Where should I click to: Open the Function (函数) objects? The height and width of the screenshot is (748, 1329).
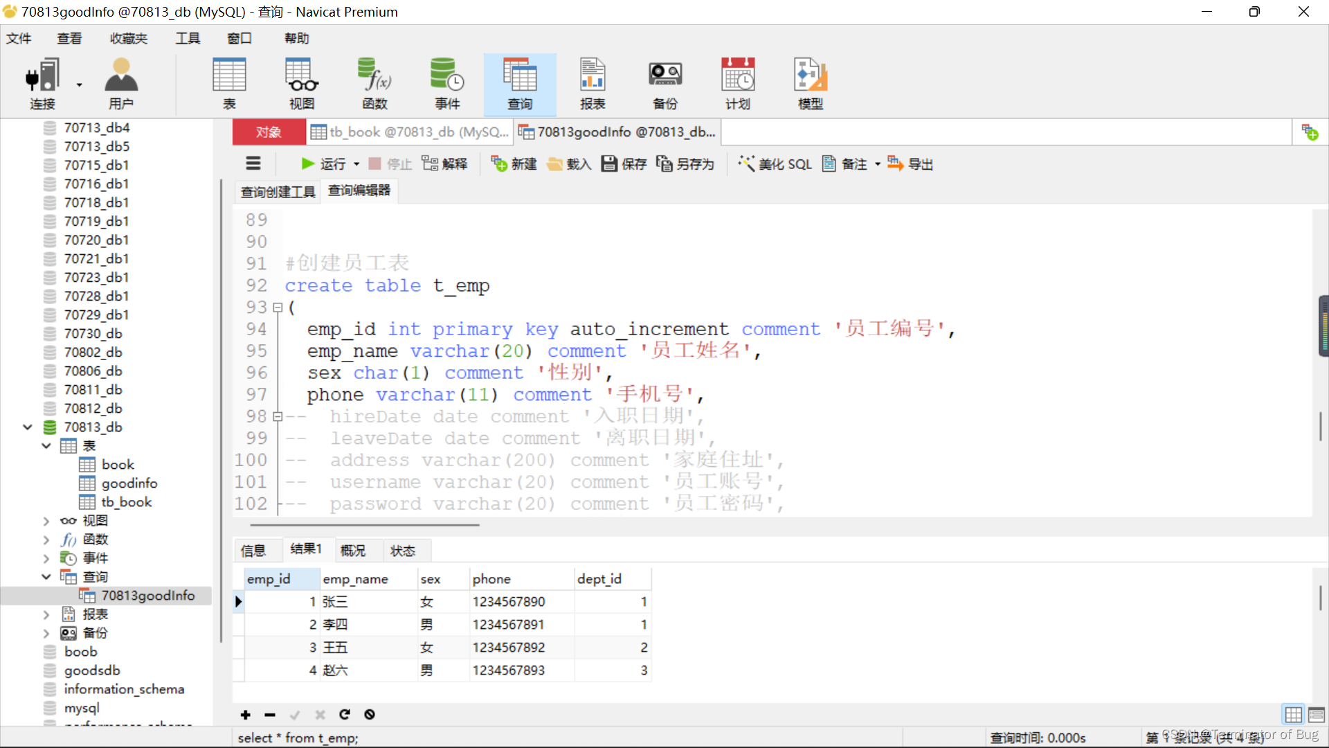click(374, 84)
